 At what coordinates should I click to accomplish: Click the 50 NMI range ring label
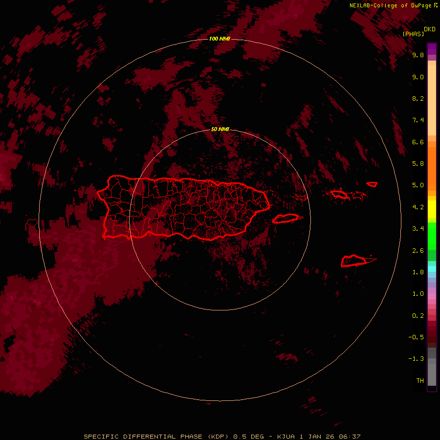220,129
